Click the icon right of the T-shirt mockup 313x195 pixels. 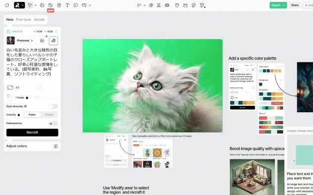pyautogui.click(x=185, y=5)
